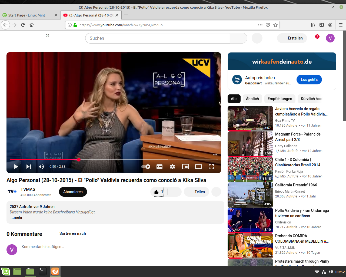Open the Firefox hamburger menu
The image size is (346, 277).
[x=341, y=25]
